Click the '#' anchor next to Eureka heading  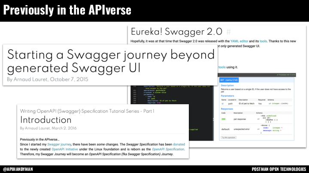[x=228, y=32]
